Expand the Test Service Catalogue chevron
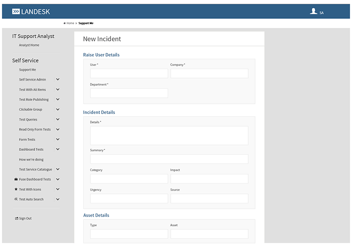 (57, 170)
